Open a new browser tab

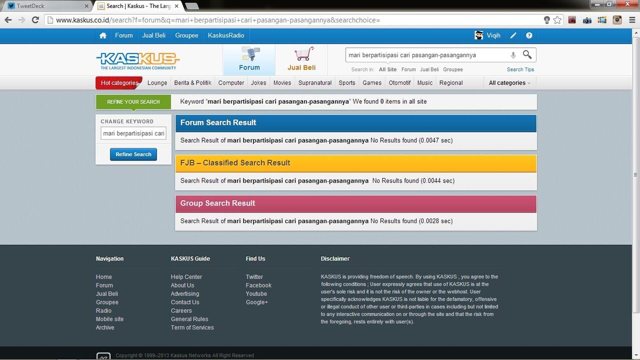coord(191,6)
